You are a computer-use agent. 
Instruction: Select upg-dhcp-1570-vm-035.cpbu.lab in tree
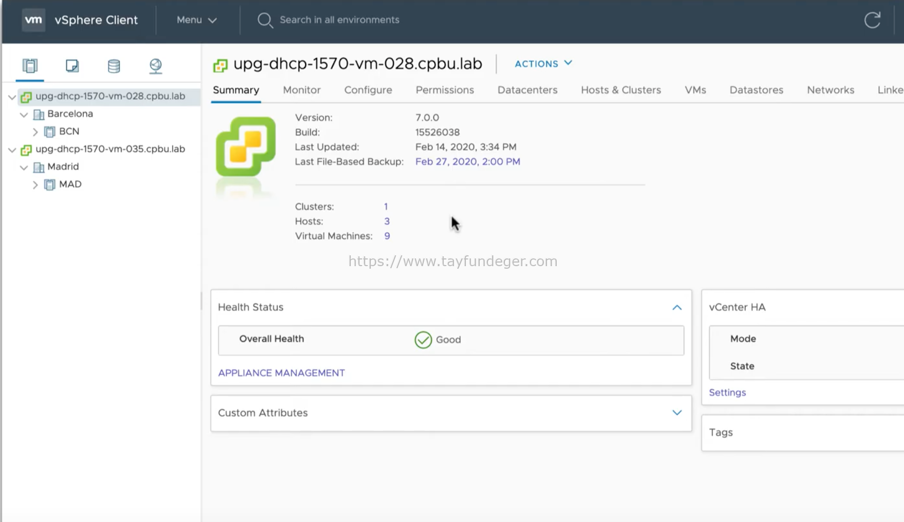point(110,149)
